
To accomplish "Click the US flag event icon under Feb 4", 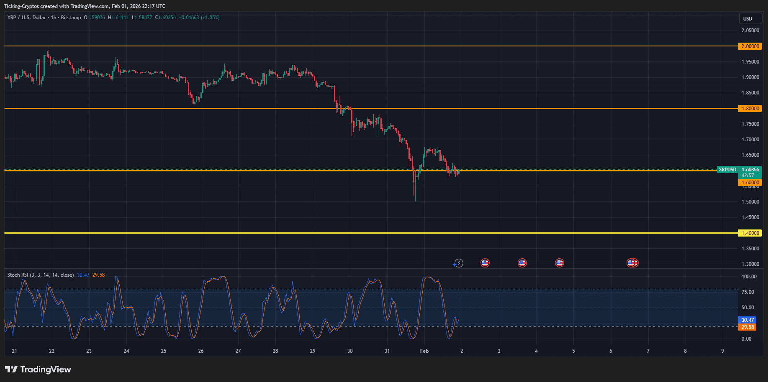I will click(522, 262).
